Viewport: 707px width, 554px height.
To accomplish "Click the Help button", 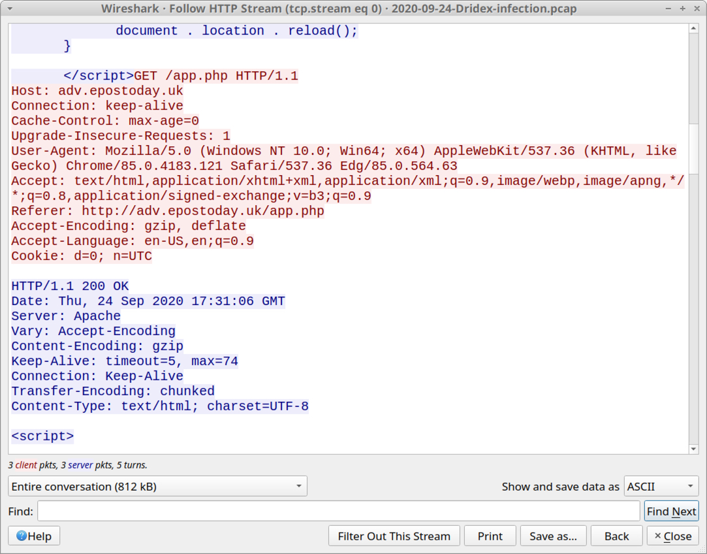I will coord(34,536).
